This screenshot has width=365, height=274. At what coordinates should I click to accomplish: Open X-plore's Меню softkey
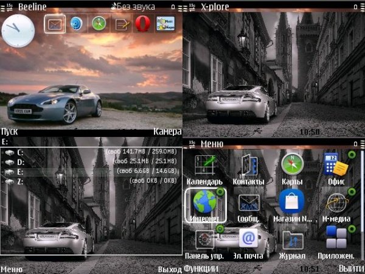click(x=12, y=269)
